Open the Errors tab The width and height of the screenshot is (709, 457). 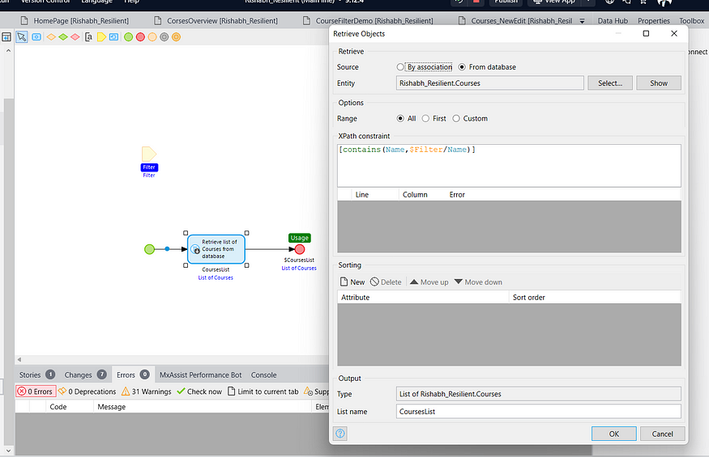pos(133,374)
